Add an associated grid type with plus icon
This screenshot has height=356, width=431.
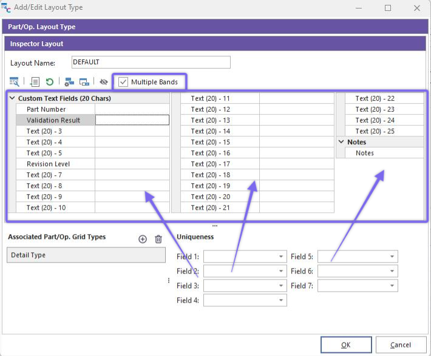click(x=143, y=240)
